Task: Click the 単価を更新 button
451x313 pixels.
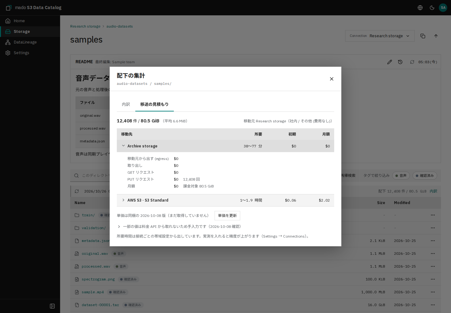Action: pos(227,216)
